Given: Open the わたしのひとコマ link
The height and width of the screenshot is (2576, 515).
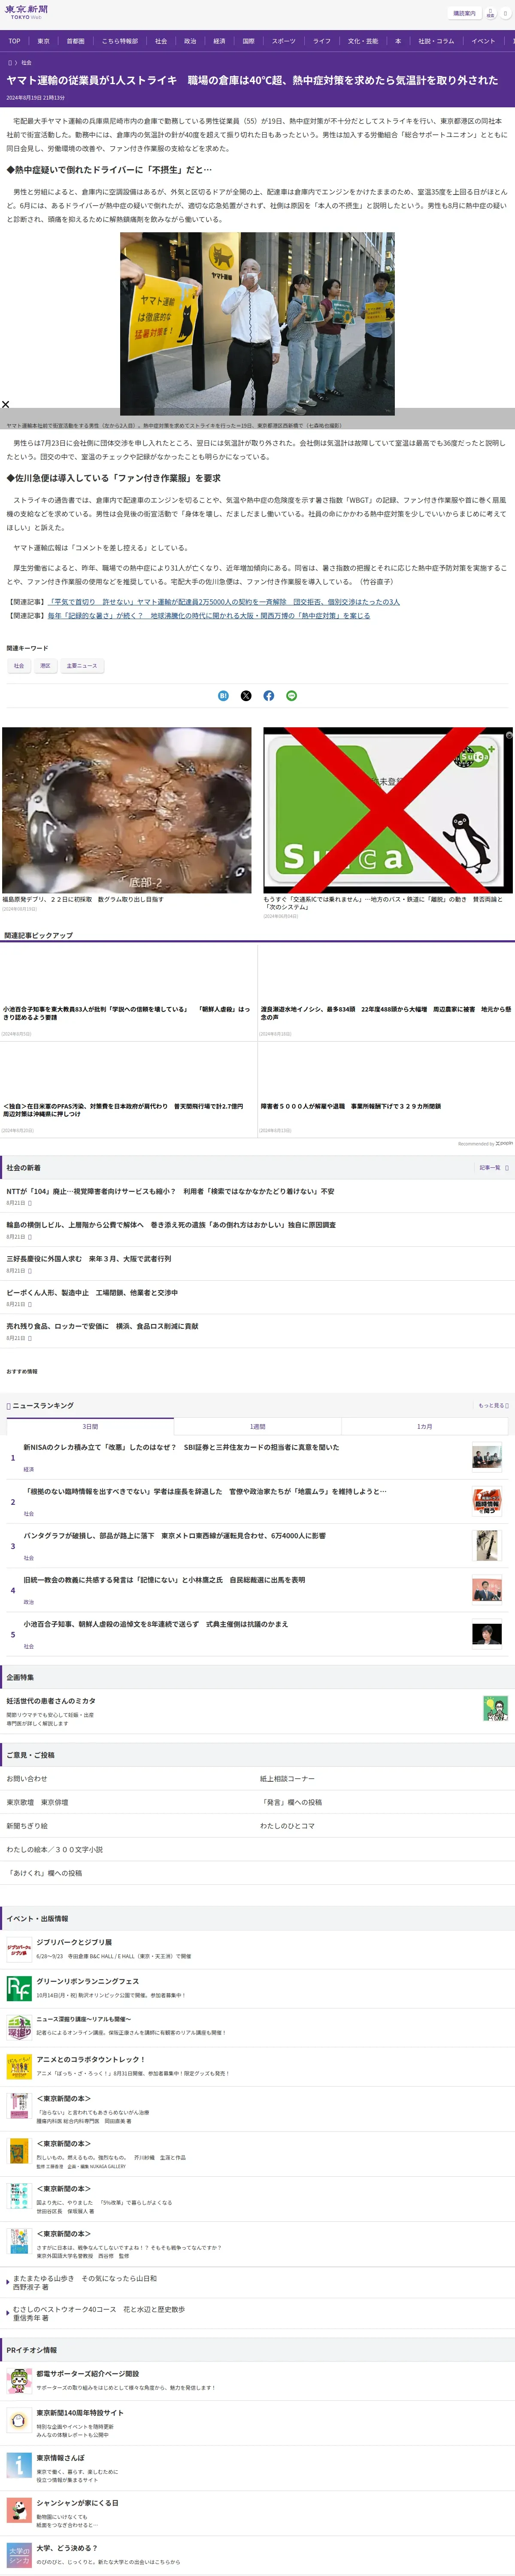Looking at the screenshot, I should [x=287, y=1826].
